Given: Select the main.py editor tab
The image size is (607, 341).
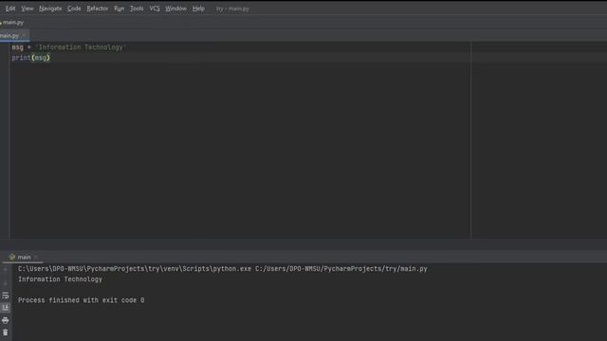Looking at the screenshot, I should coord(9,36).
